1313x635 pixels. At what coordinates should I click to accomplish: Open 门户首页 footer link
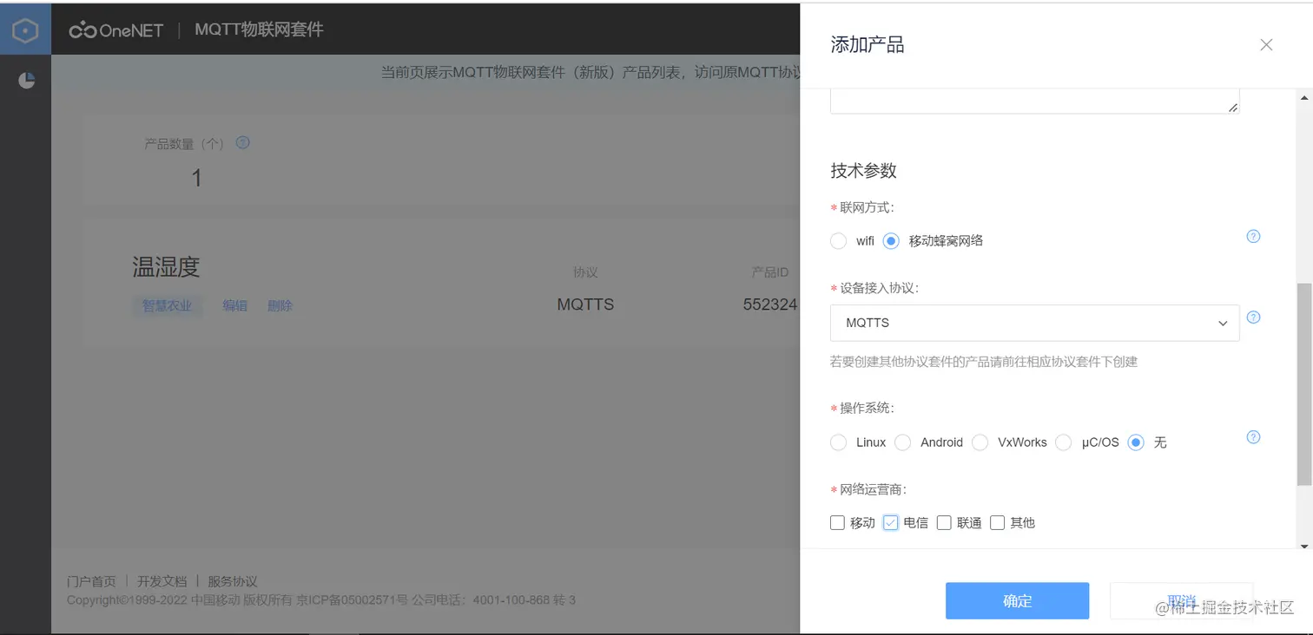[91, 581]
